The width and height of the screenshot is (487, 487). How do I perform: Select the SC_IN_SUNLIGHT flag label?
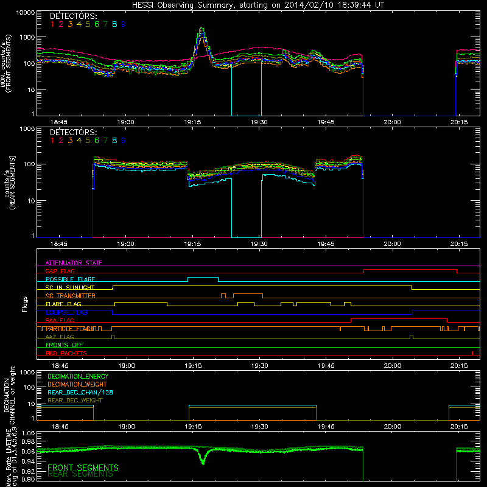point(70,287)
